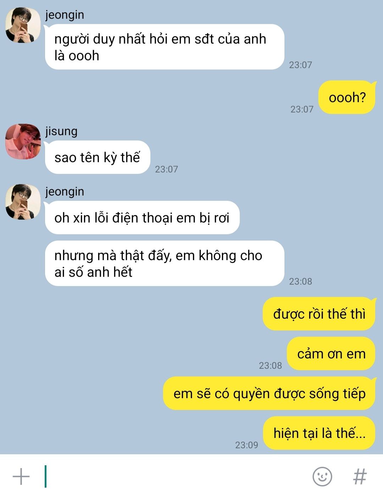
Task: Select 'nhưng mà thật đấy' message bubble
Action: [165, 263]
